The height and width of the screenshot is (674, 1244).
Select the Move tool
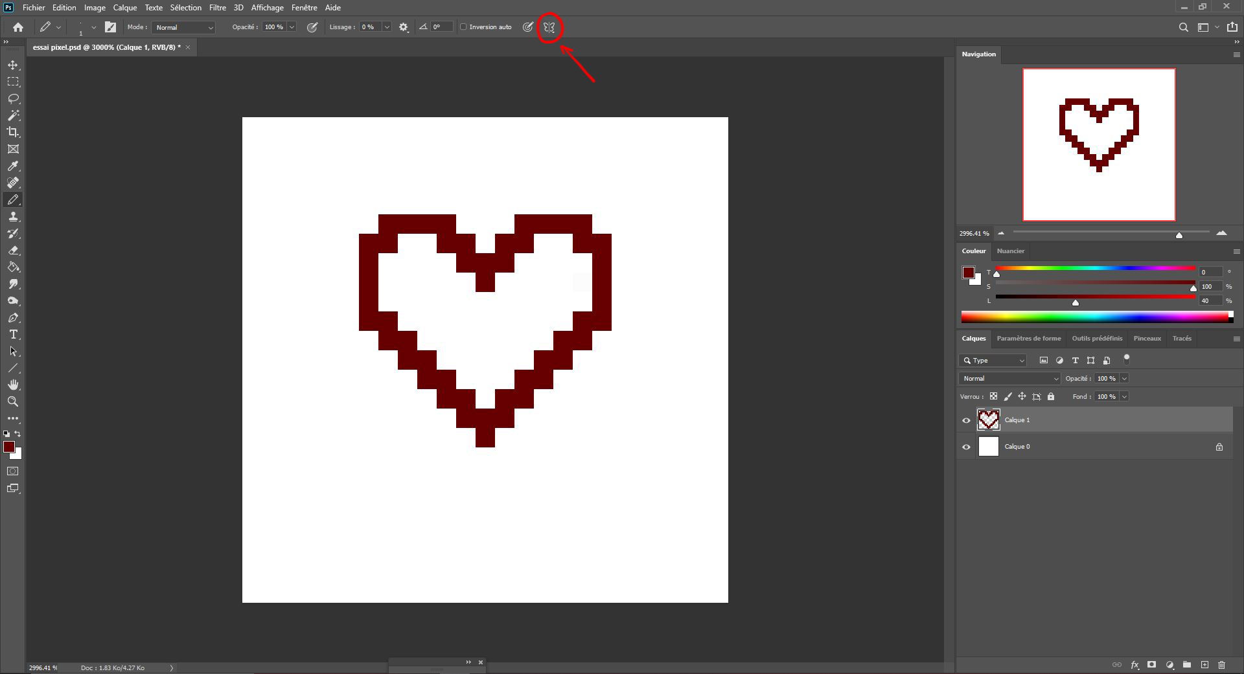click(x=13, y=65)
